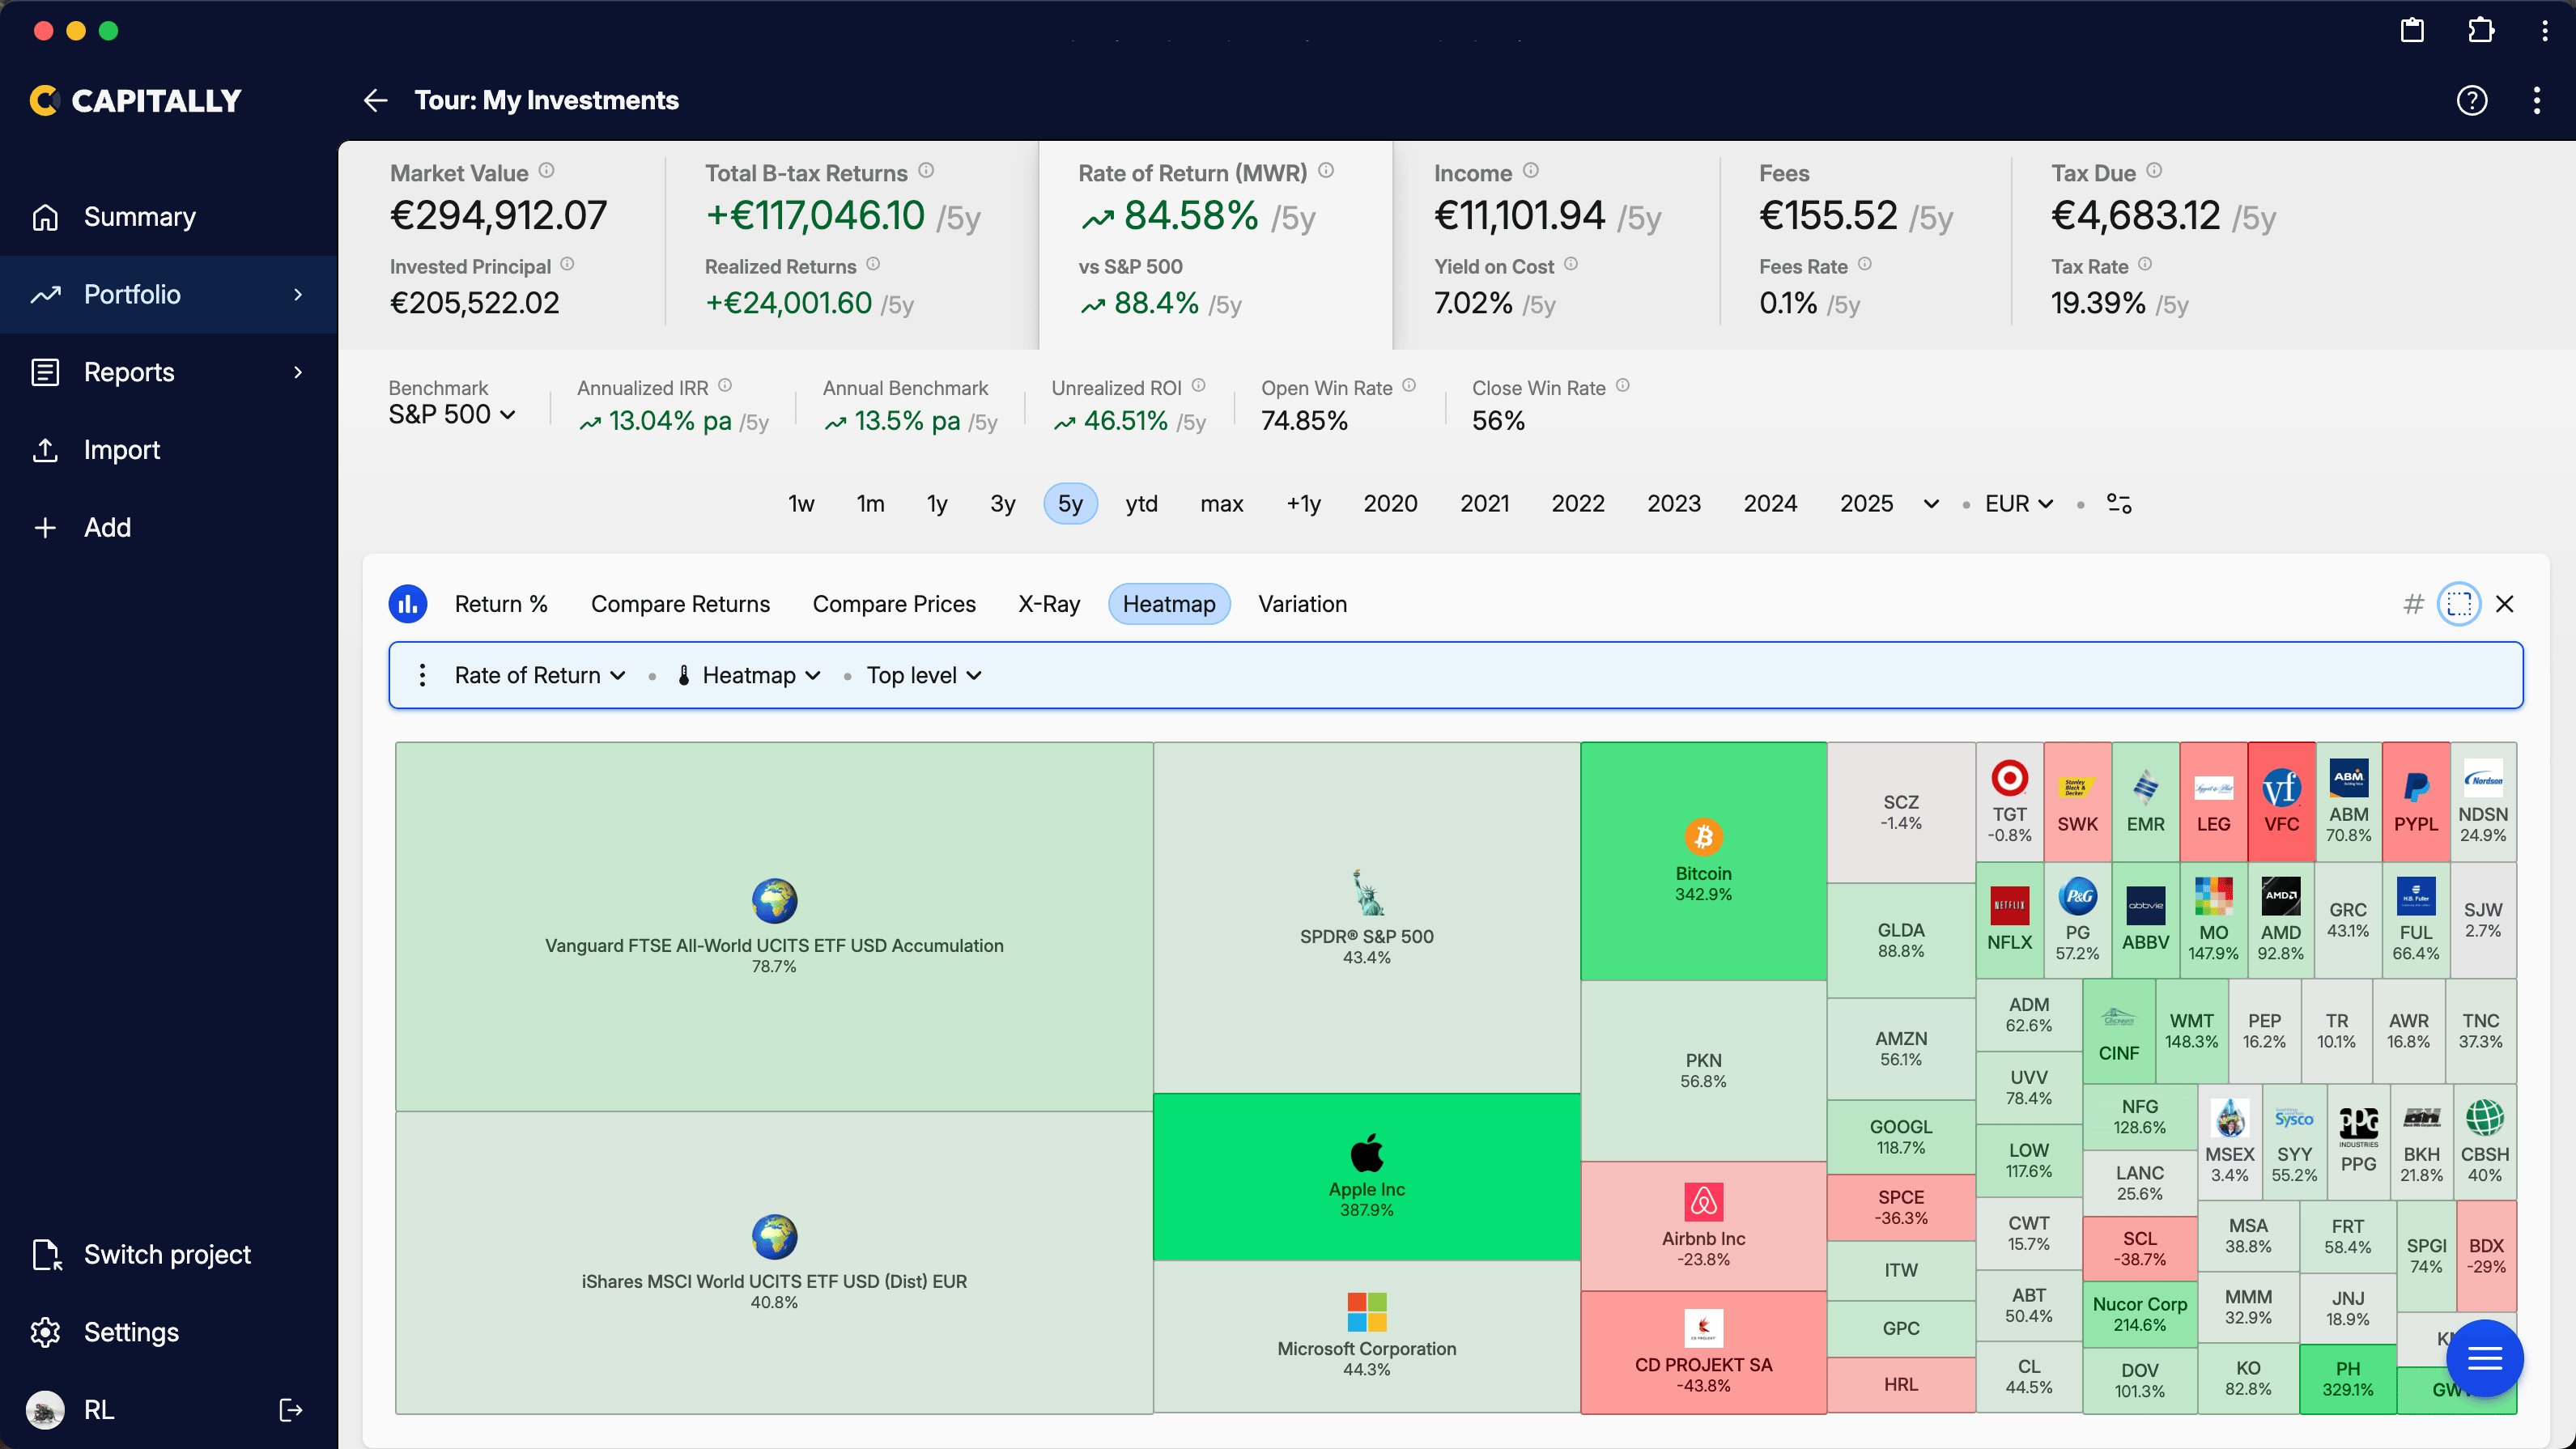Screen dimensions: 2576x1449
Task: Select the 1m time range
Action: click(x=870, y=503)
